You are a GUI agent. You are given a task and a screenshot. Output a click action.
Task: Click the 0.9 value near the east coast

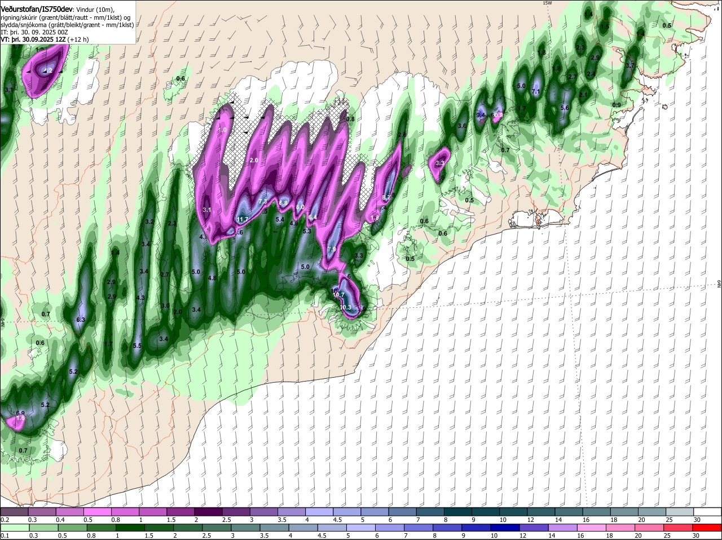(617, 105)
